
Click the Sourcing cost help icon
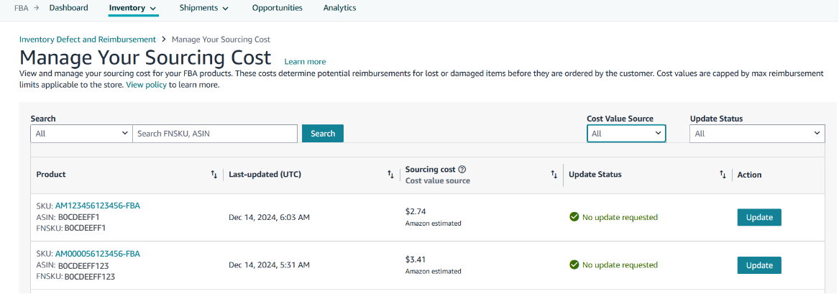(x=462, y=170)
